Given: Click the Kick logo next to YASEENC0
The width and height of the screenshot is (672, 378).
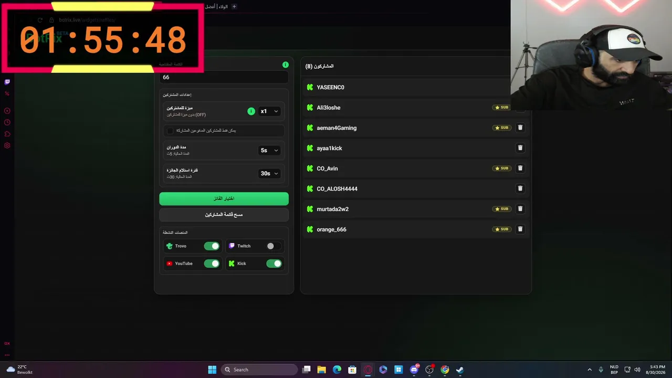Looking at the screenshot, I should [x=310, y=87].
